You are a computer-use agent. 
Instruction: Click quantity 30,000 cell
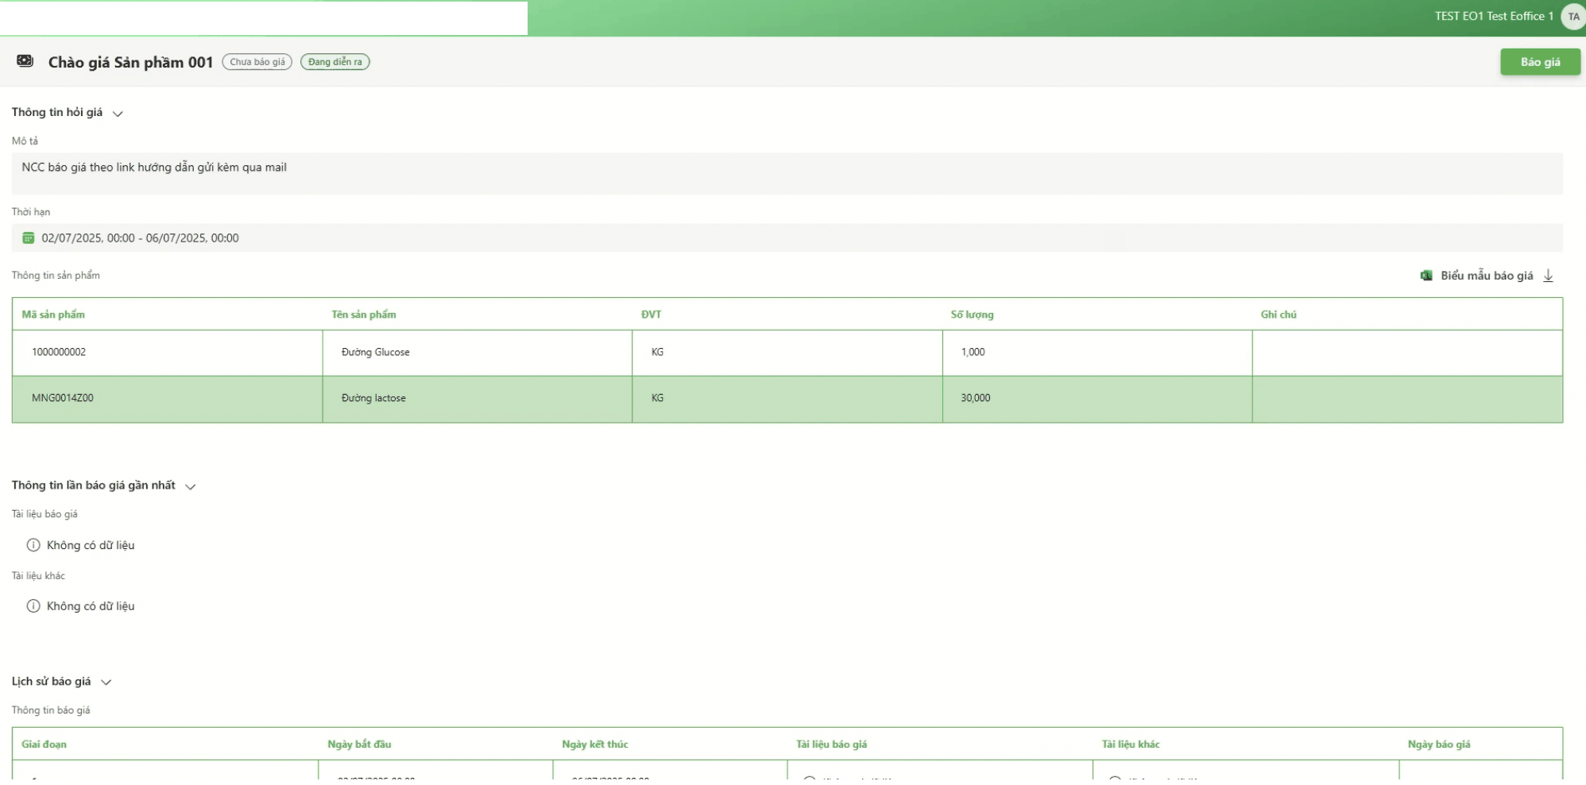pyautogui.click(x=1097, y=399)
